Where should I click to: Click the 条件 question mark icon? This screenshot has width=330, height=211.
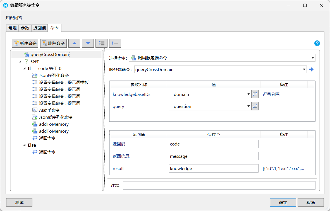[x=26, y=61]
